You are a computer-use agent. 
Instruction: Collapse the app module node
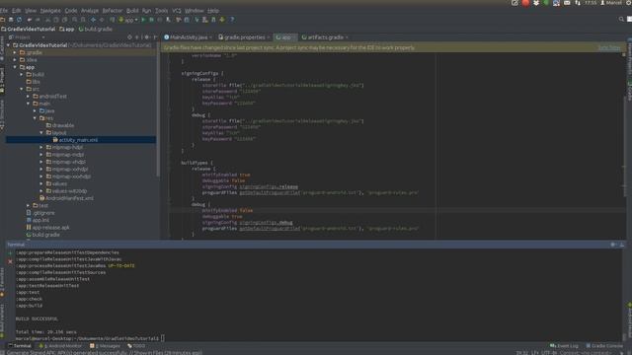(x=15, y=67)
